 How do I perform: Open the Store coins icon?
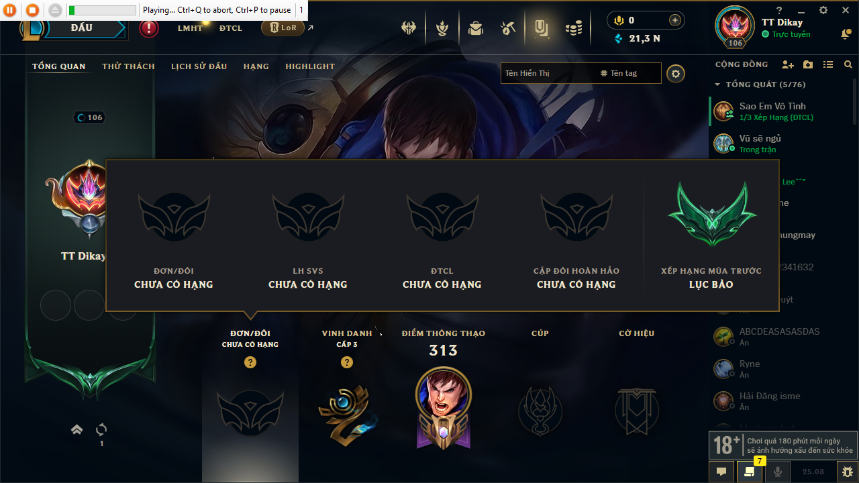click(573, 28)
